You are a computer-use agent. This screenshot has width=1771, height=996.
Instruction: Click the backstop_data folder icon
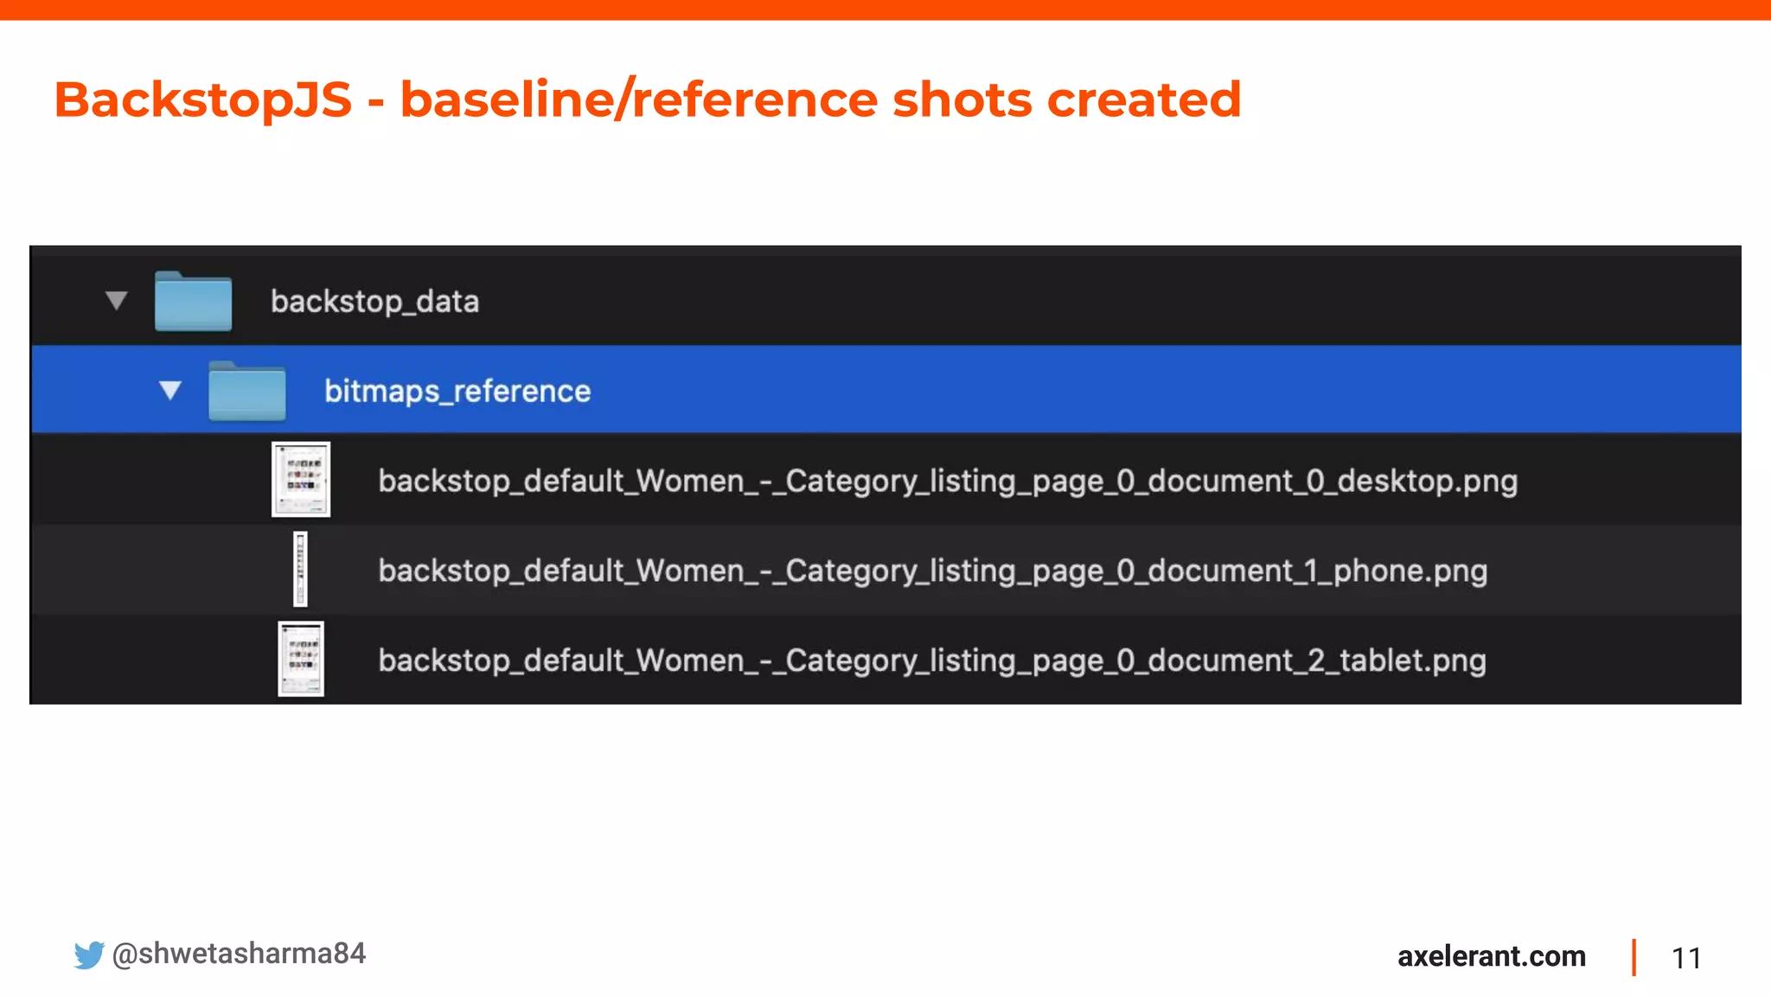coord(193,301)
